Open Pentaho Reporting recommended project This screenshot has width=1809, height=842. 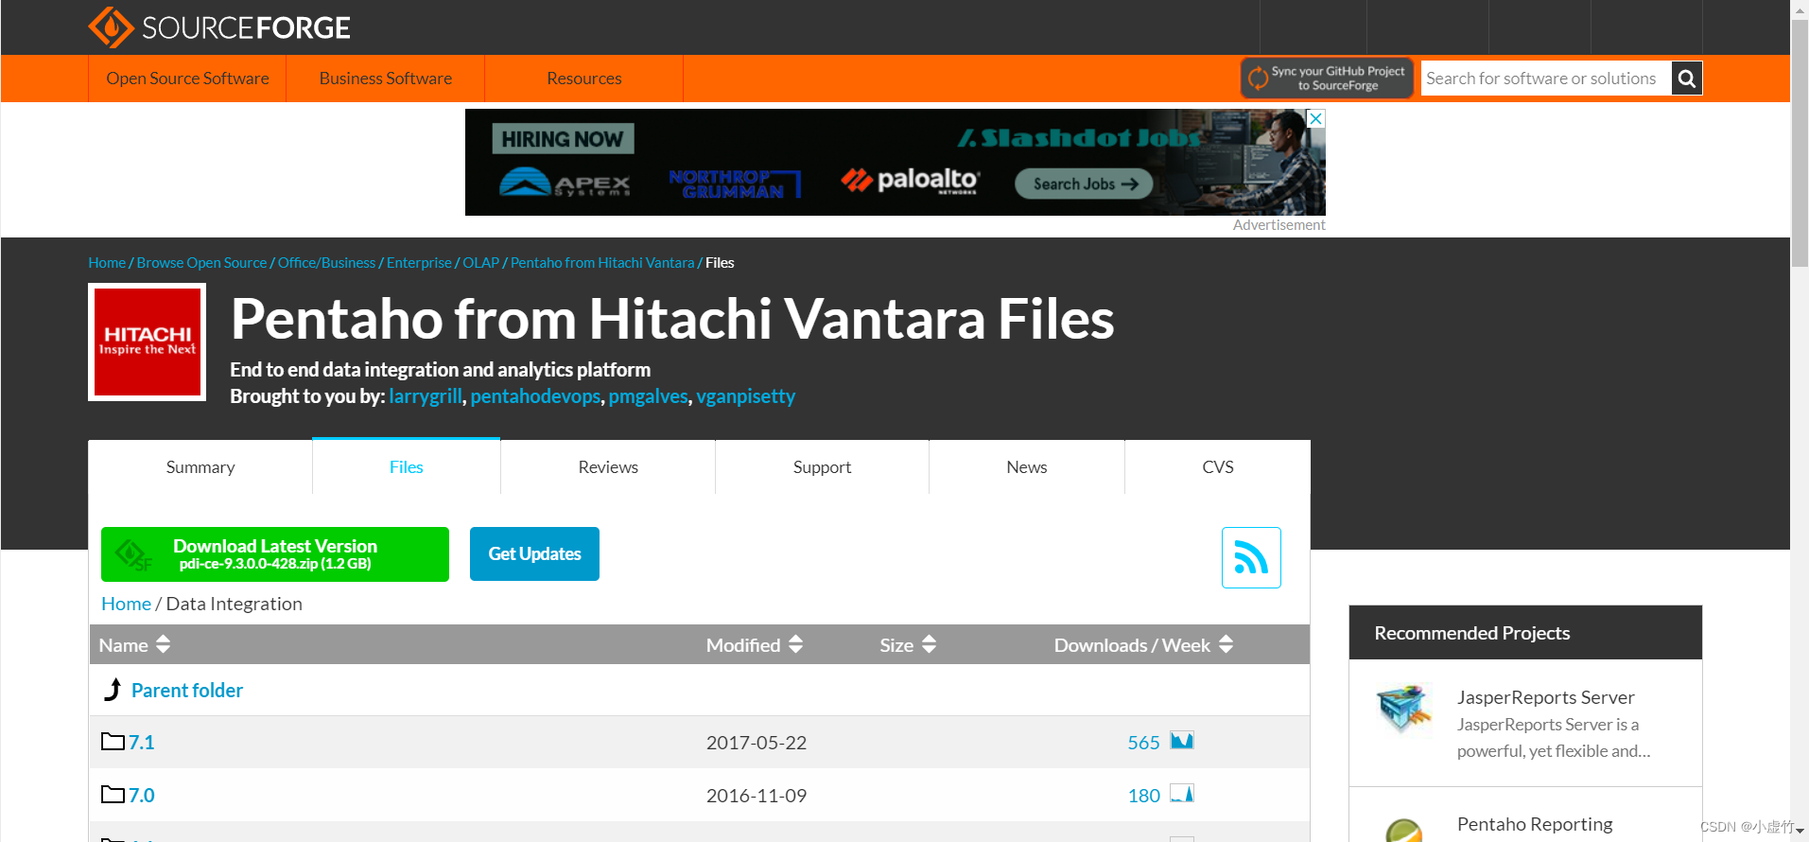(1535, 824)
